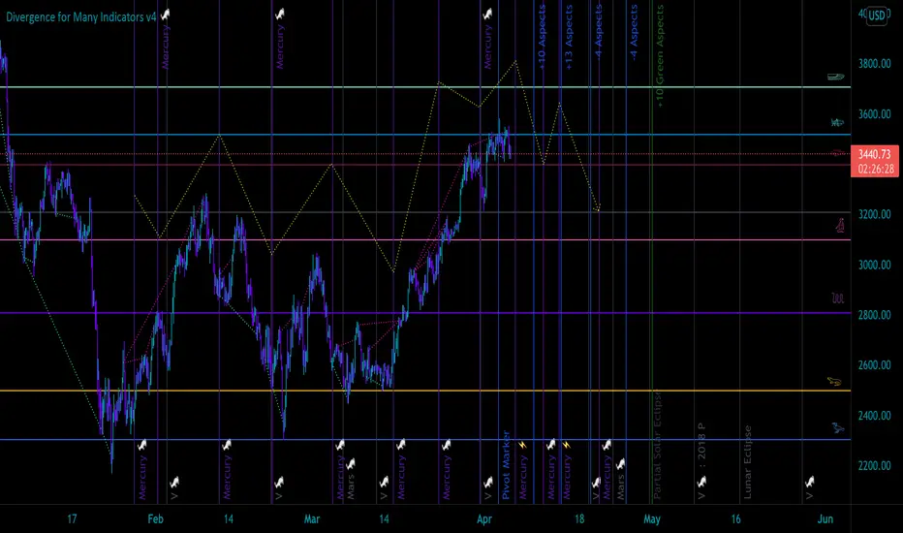Click the Divergence for Many Indicators v4 title
Viewport: 903px width, 533px height.
point(81,16)
